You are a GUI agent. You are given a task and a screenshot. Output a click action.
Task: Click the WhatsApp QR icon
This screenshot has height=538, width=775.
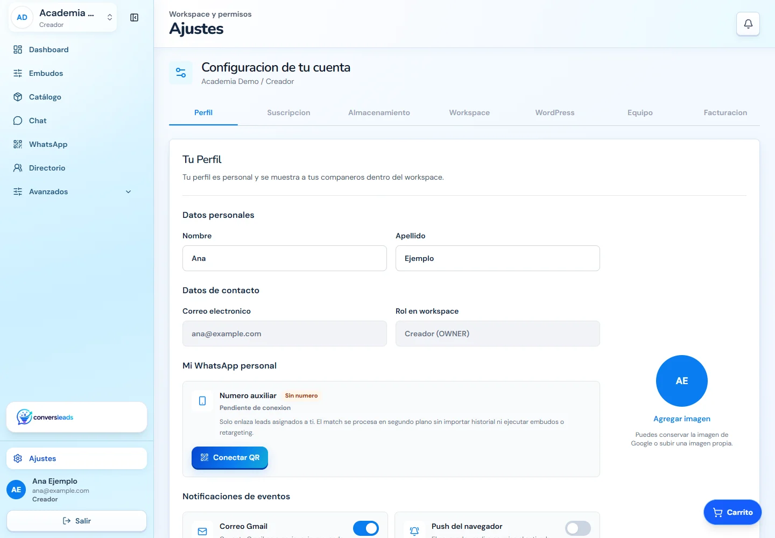tap(18, 144)
